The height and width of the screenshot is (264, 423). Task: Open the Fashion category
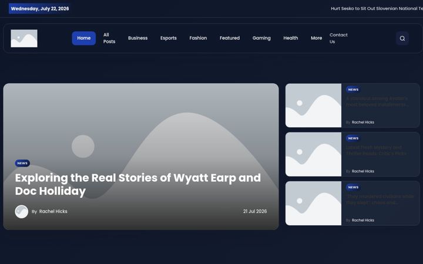tap(198, 38)
